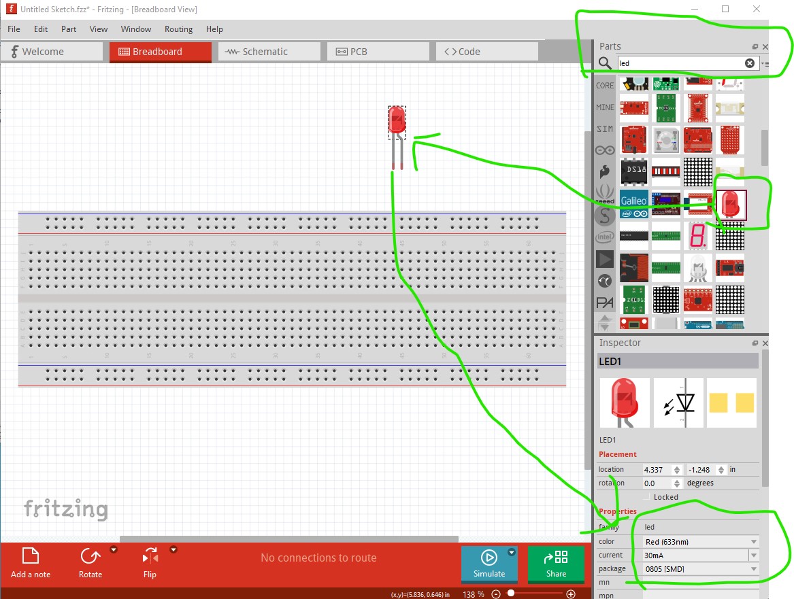Select the green MCP4 breakout part

click(x=666, y=108)
